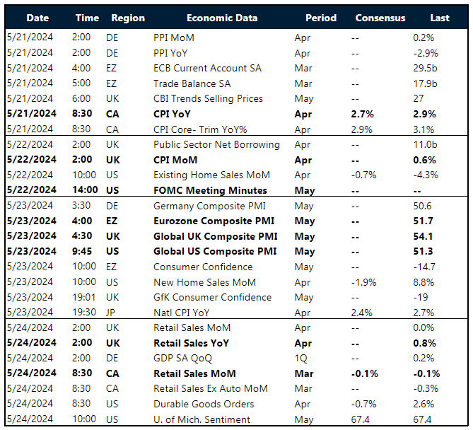Viewport: 473px width, 430px height.
Task: Click the CBI Trends Selling Prices cell
Action: [208, 98]
